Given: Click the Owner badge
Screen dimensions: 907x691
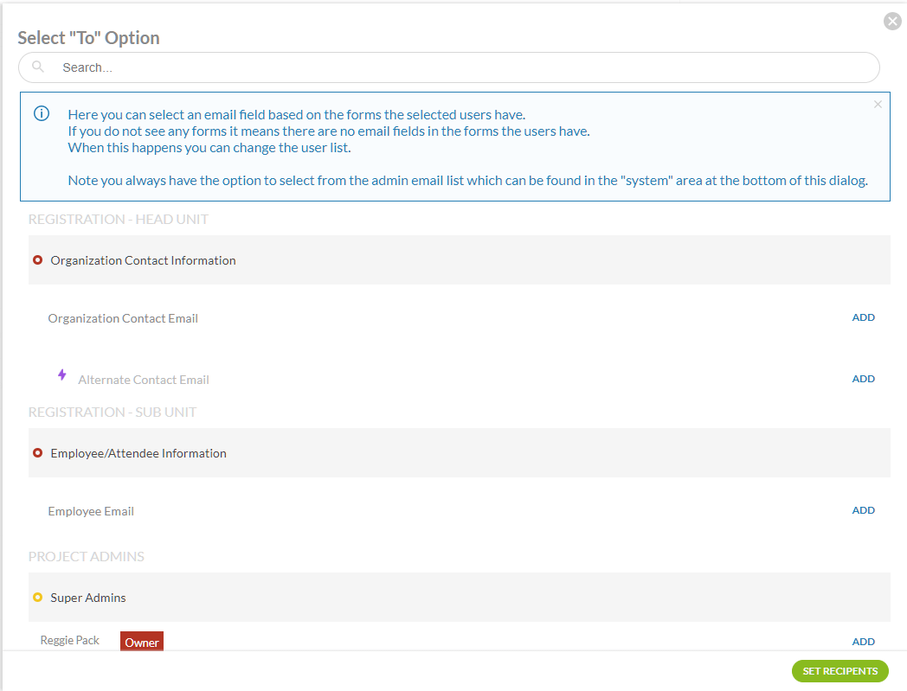Looking at the screenshot, I should (x=142, y=642).
